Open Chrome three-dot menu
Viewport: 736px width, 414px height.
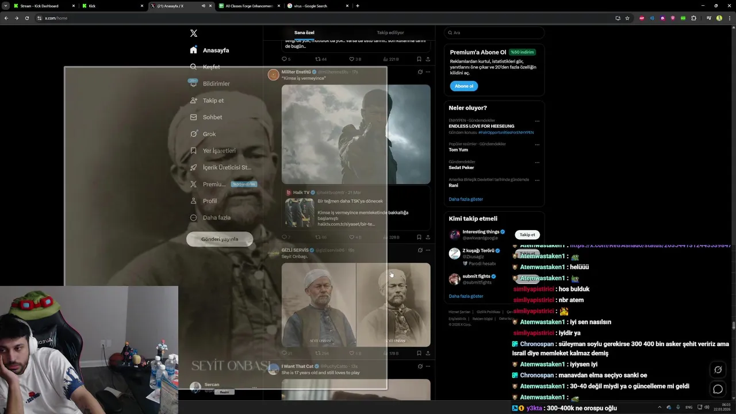(x=729, y=18)
